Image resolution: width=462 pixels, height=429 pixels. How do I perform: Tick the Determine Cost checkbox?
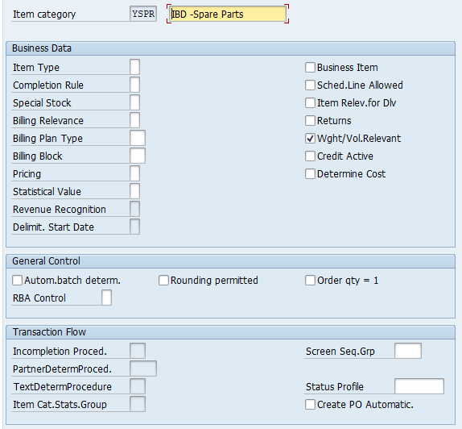pos(310,173)
